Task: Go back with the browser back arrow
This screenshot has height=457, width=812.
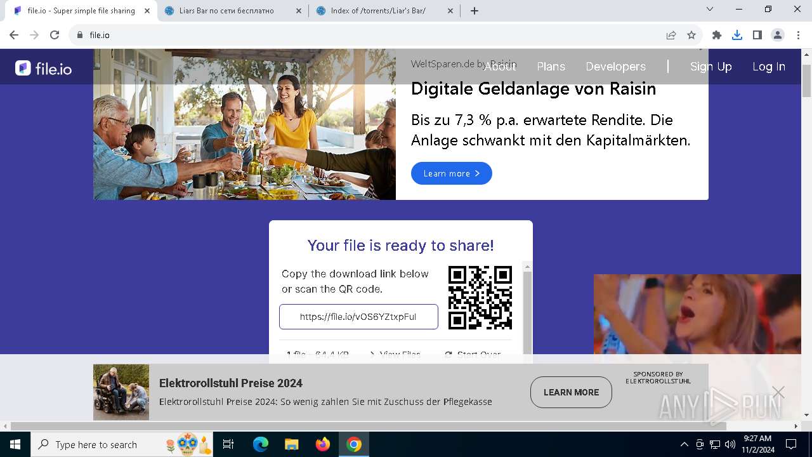Action: (x=14, y=35)
